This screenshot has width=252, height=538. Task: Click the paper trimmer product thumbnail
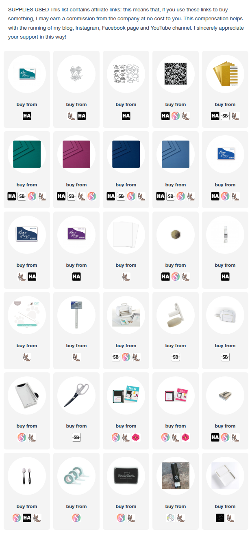pyautogui.click(x=27, y=395)
